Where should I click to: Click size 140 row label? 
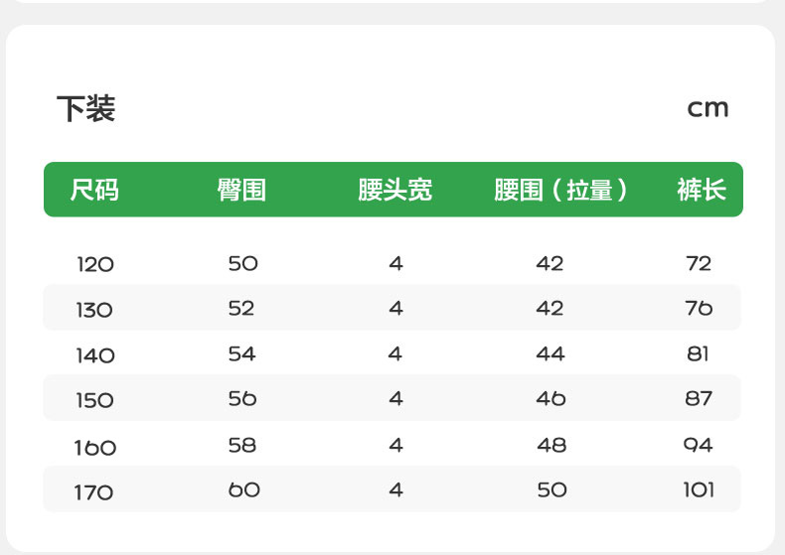95,355
